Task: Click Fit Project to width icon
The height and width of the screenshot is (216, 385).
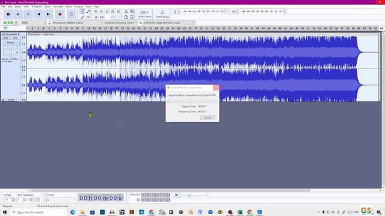Action: pos(112,12)
